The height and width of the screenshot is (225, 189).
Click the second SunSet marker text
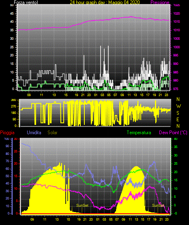pos(158,206)
